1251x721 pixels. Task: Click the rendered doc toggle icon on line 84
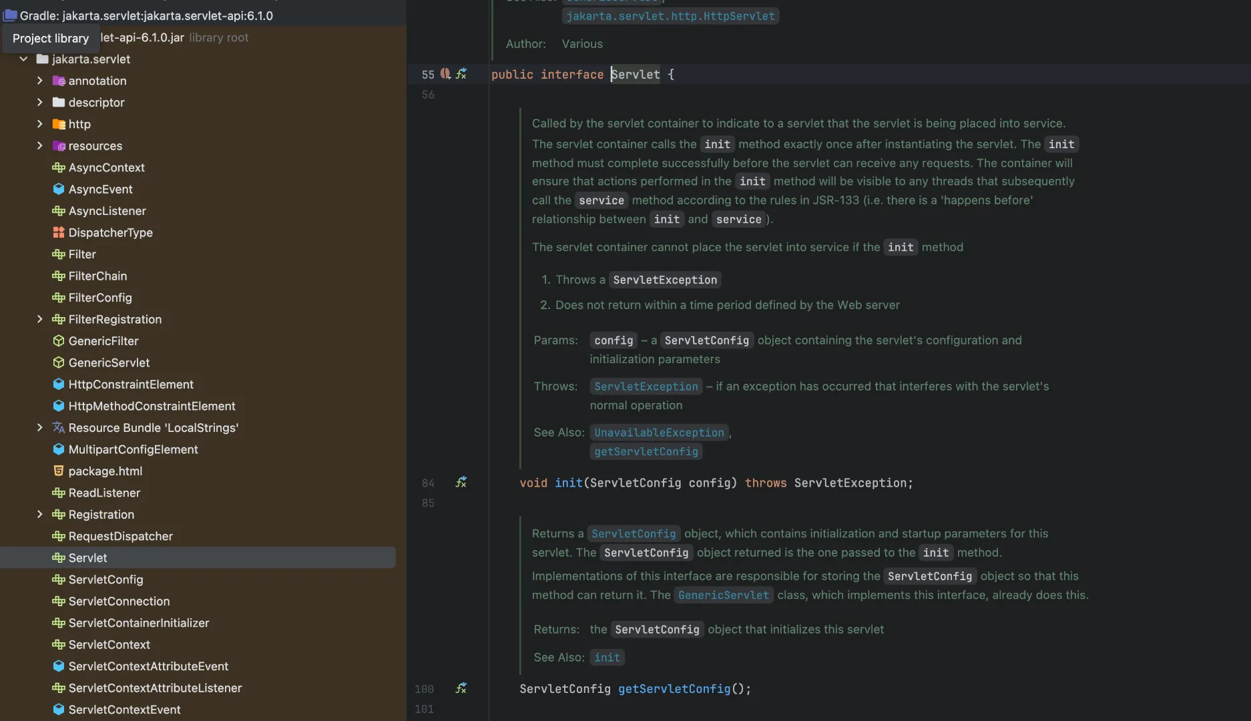point(461,482)
